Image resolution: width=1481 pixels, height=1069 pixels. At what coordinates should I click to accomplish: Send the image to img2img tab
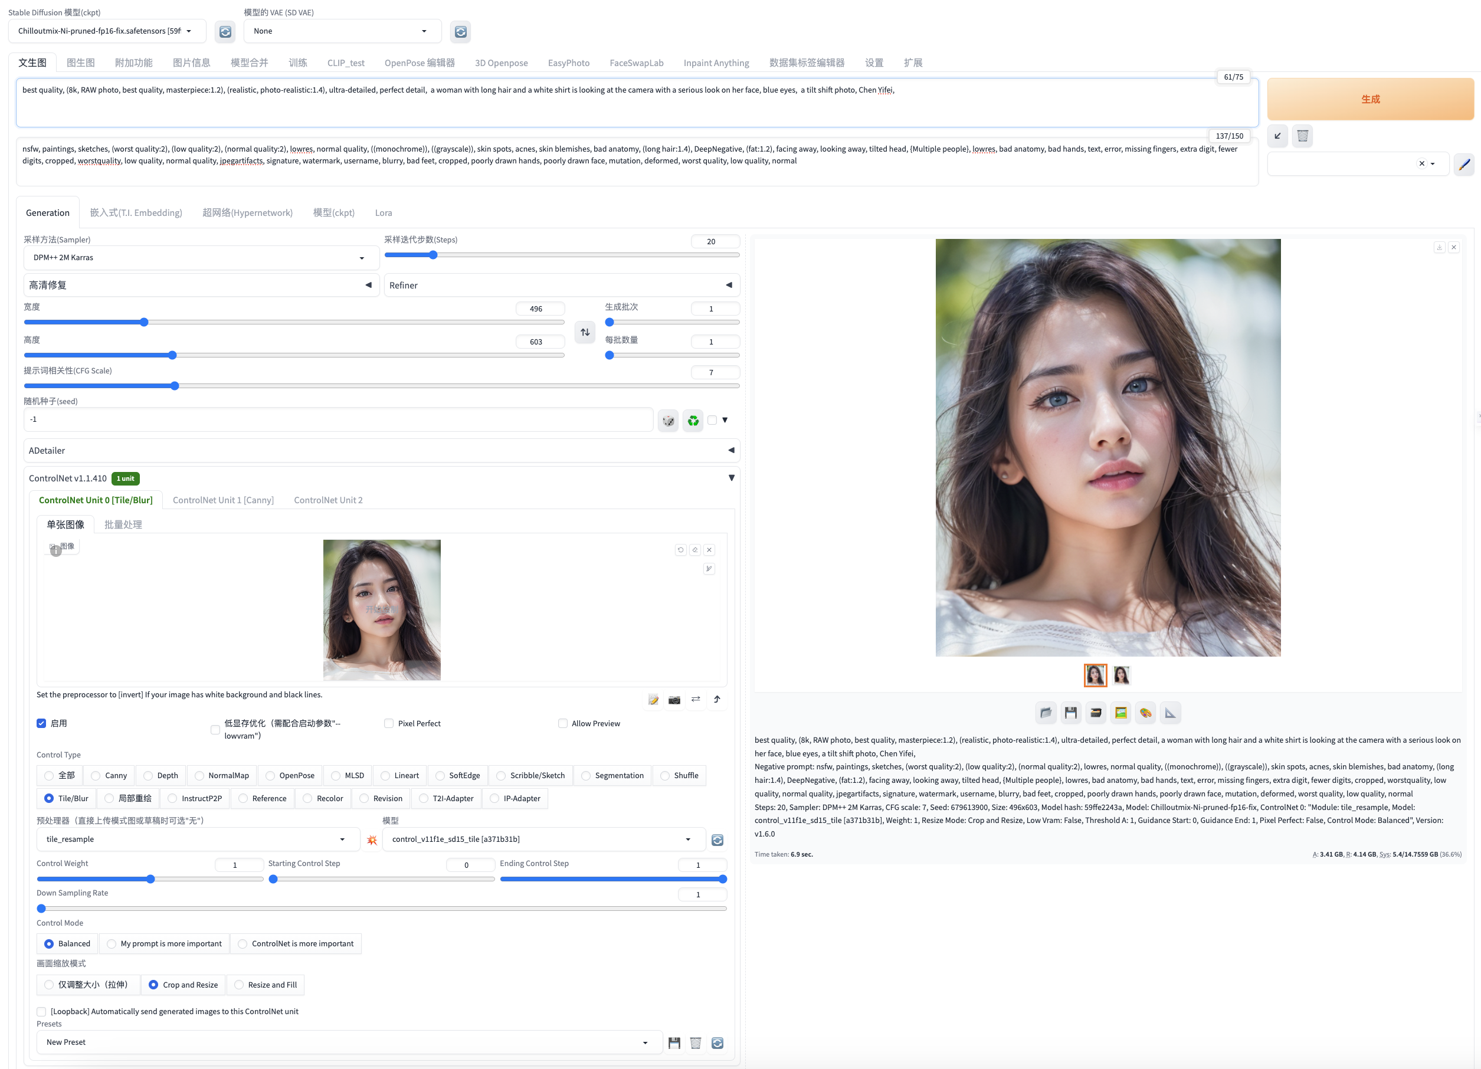(1120, 713)
